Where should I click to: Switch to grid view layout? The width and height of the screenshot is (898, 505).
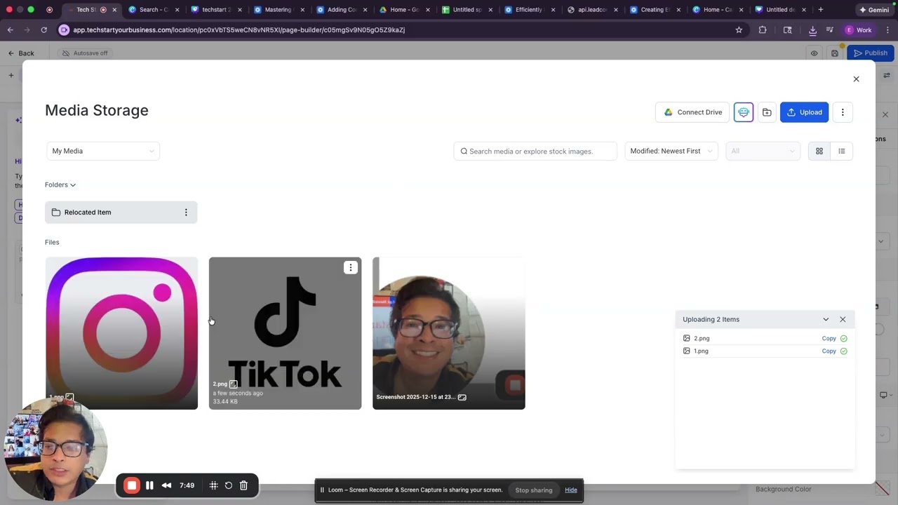[x=819, y=151]
